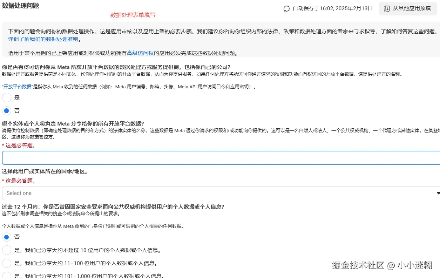Open 详细了解我们的数据处理准则 link
Screen dimensions: 440x278
(43, 39)
